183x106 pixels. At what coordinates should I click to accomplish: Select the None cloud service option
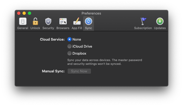pos(69,39)
